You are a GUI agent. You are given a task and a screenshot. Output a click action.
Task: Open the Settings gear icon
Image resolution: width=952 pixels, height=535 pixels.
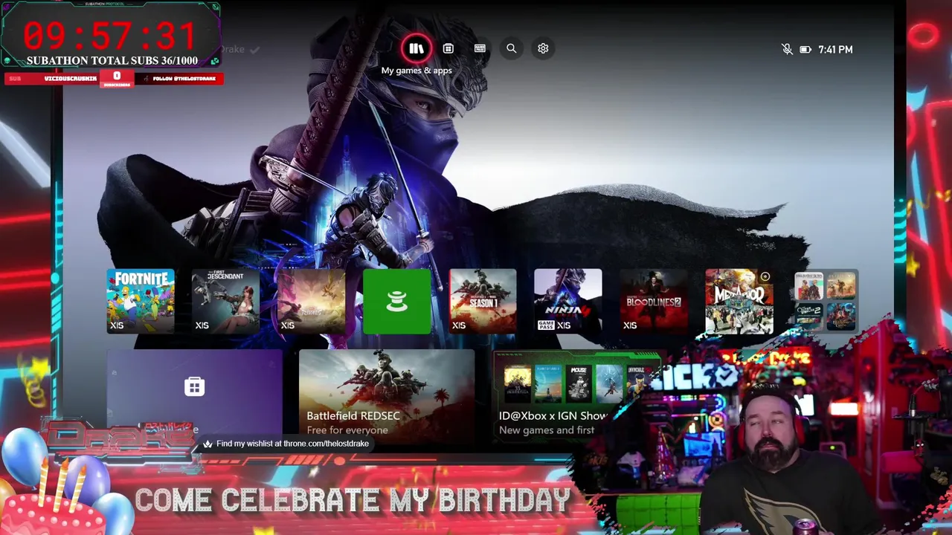pos(543,48)
